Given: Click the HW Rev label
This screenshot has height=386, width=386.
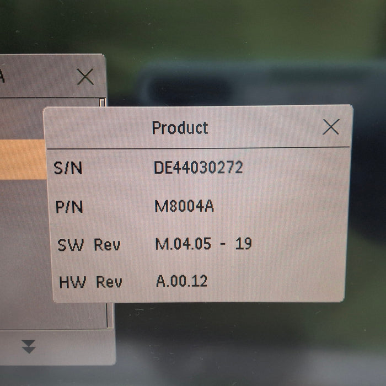Looking at the screenshot, I should coord(90,282).
